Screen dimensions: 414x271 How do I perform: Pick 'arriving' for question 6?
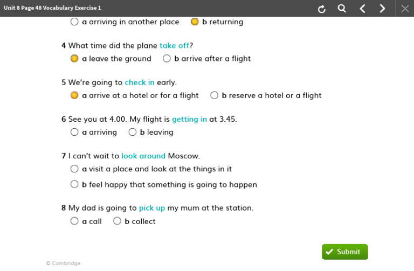tap(74, 132)
